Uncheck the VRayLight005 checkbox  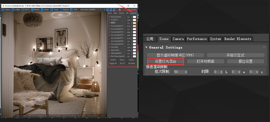point(109,53)
